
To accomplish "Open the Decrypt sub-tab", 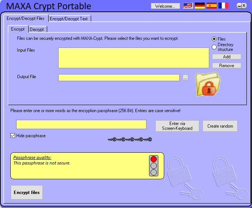I will (38, 30).
